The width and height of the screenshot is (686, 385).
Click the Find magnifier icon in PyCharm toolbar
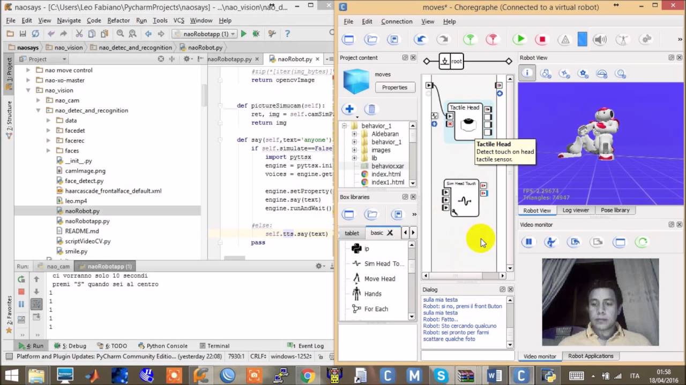tap(120, 34)
